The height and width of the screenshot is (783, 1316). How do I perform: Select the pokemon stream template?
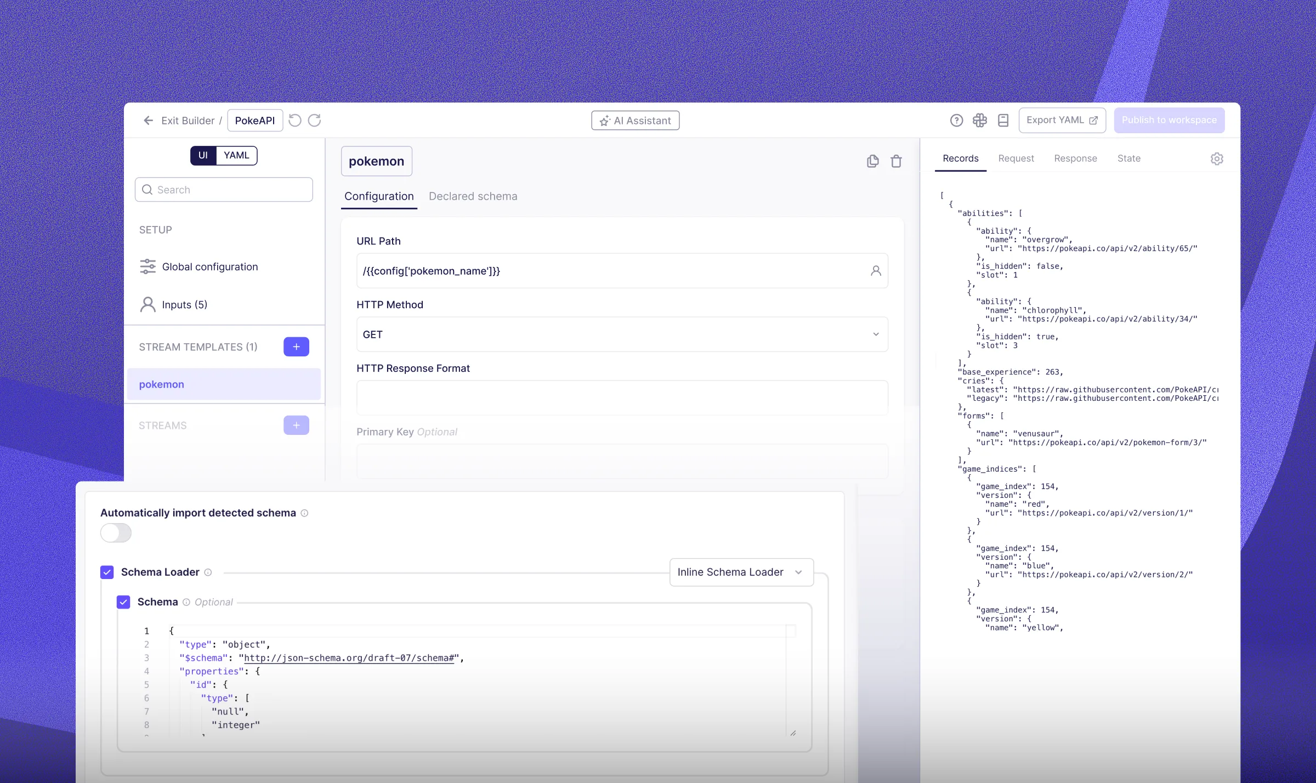tap(224, 384)
